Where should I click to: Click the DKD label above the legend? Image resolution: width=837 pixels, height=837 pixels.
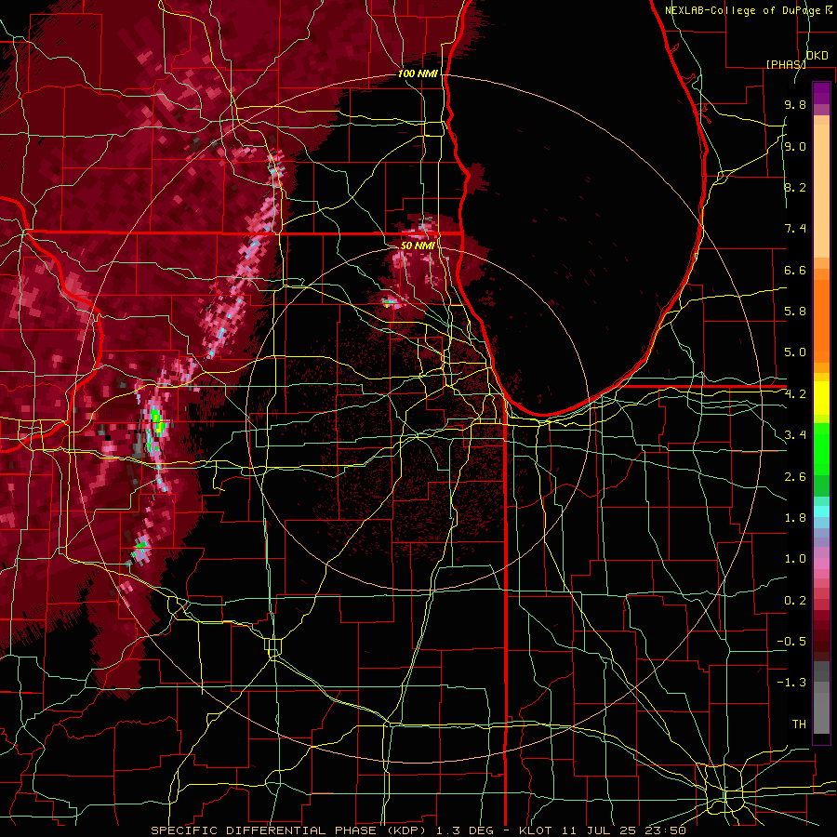817,56
